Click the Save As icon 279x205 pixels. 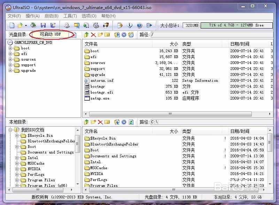(x=53, y=25)
